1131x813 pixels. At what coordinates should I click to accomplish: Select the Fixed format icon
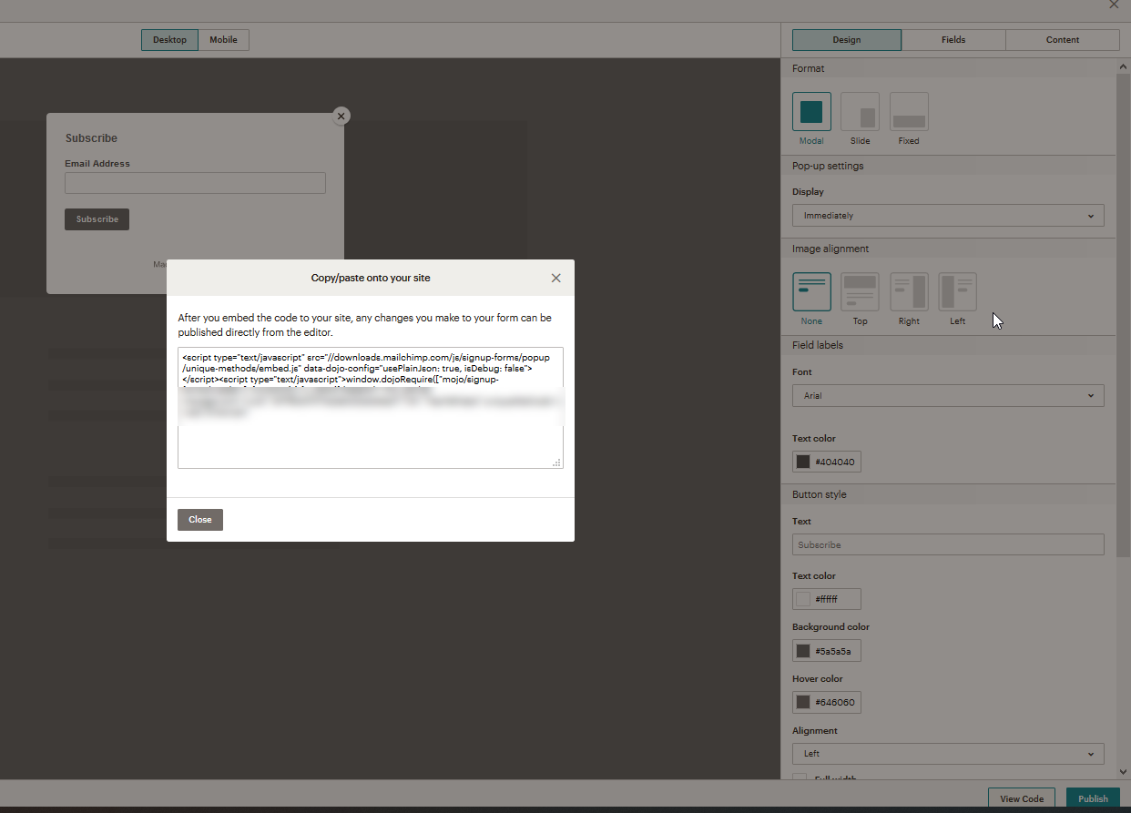click(909, 111)
